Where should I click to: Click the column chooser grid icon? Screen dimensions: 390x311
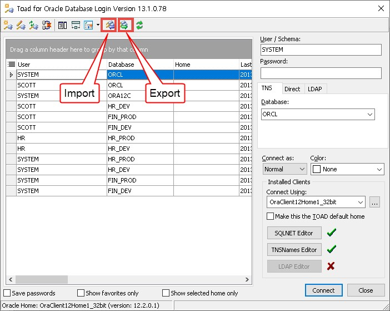pyautogui.click(x=11, y=65)
